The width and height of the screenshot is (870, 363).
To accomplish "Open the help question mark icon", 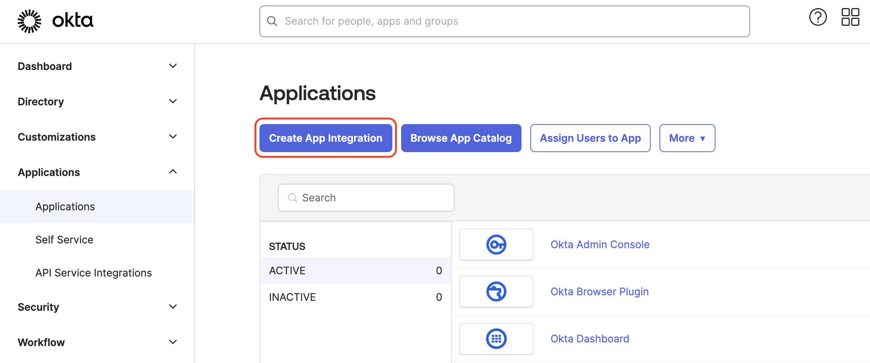I will click(818, 17).
